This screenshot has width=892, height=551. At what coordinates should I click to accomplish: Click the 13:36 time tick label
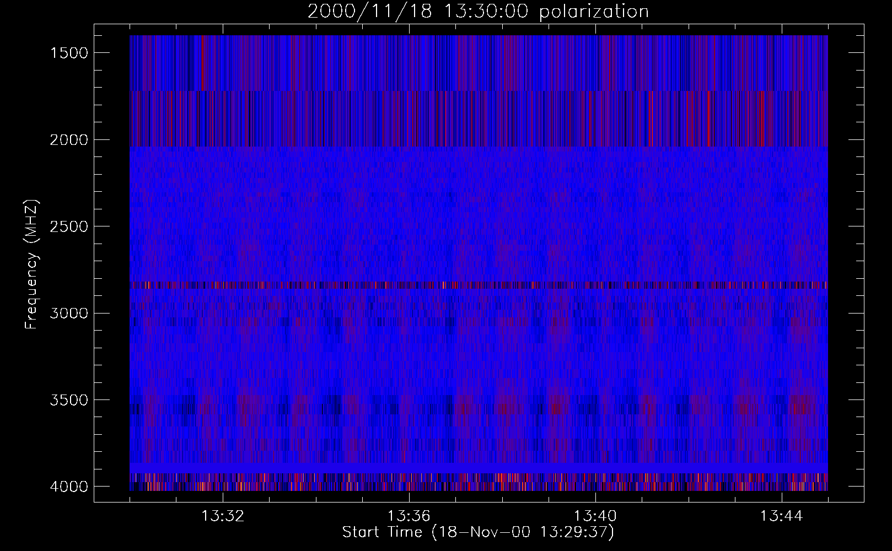[409, 516]
